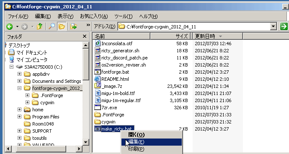Click the folder tree scroll-right arrow
This screenshot has height=154, width=289.
tap(79, 149)
